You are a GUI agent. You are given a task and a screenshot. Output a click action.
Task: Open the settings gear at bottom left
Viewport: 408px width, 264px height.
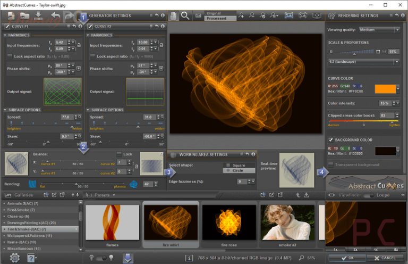pyautogui.click(x=15, y=258)
